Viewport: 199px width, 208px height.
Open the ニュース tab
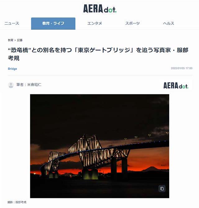coord(12,23)
